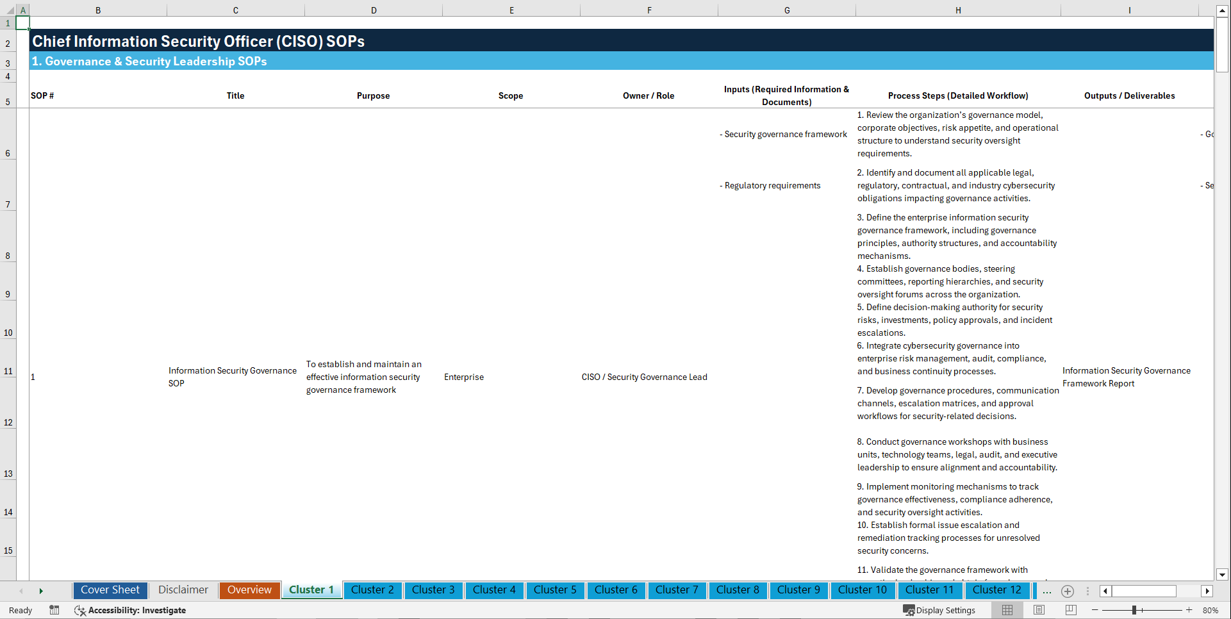Open the macro recording status icon
This screenshot has height=619, width=1231.
pyautogui.click(x=54, y=610)
